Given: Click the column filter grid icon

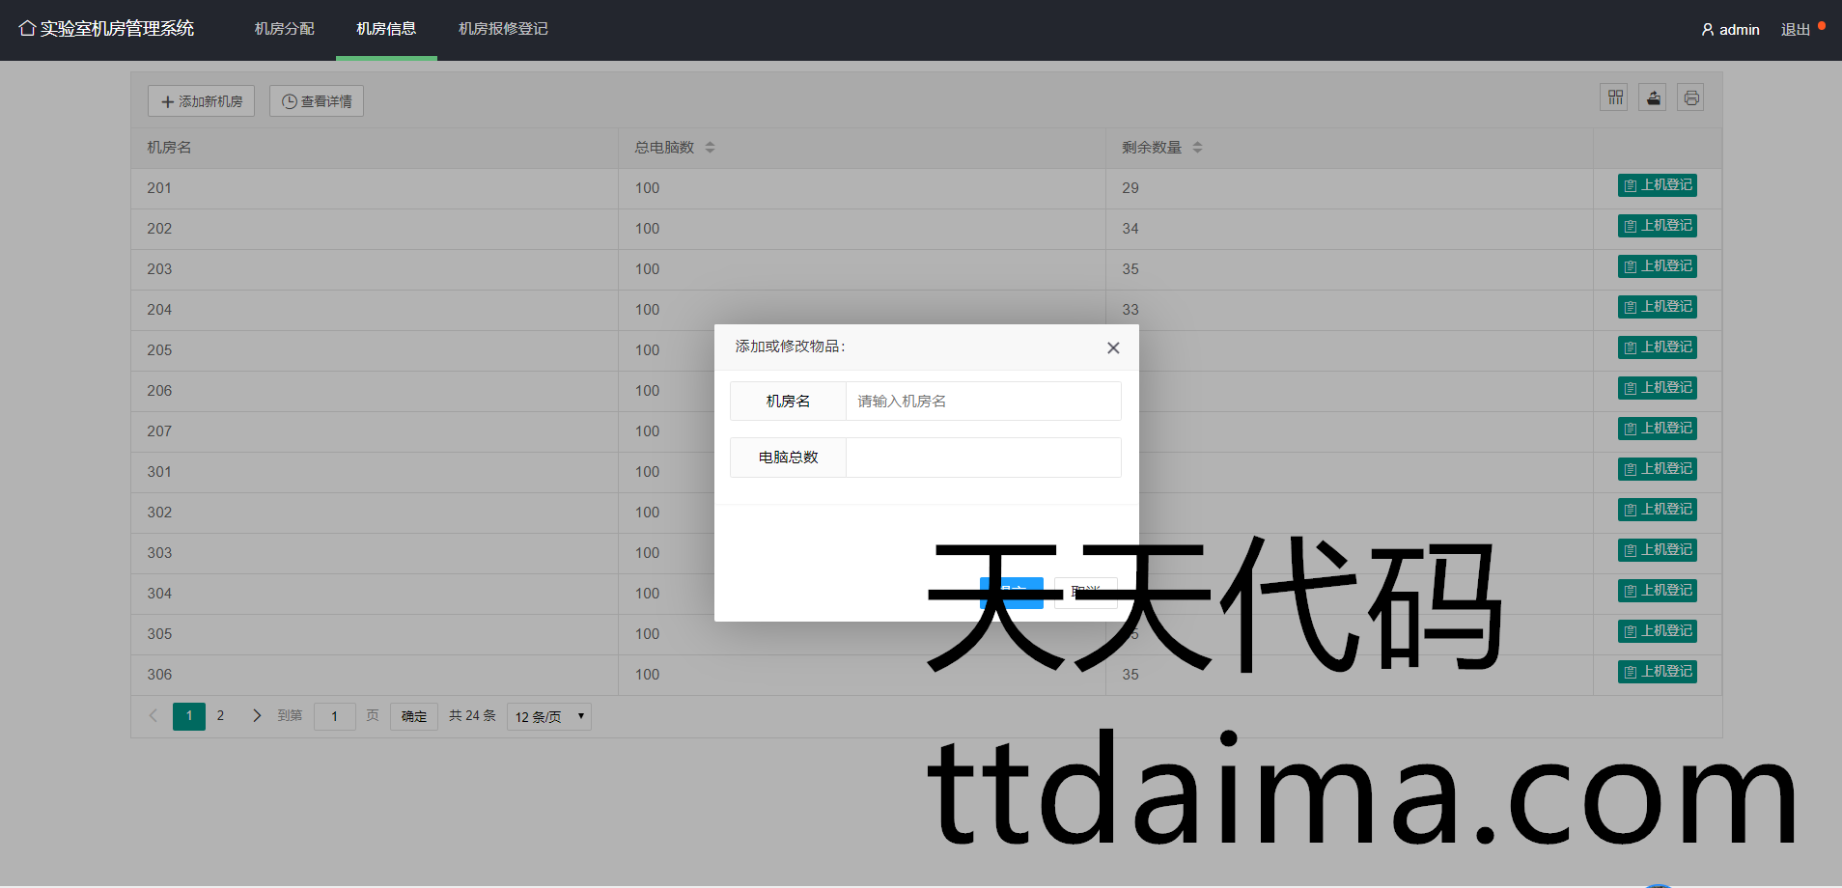Looking at the screenshot, I should 1614,97.
